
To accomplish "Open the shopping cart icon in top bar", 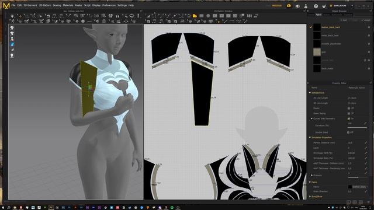I will [324, 6].
